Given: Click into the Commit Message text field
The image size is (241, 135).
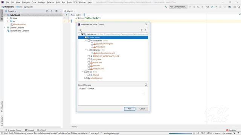Looking at the screenshot, I should click(113, 96).
